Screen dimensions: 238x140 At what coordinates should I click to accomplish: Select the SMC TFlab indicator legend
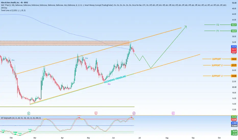click(x=114, y=5)
